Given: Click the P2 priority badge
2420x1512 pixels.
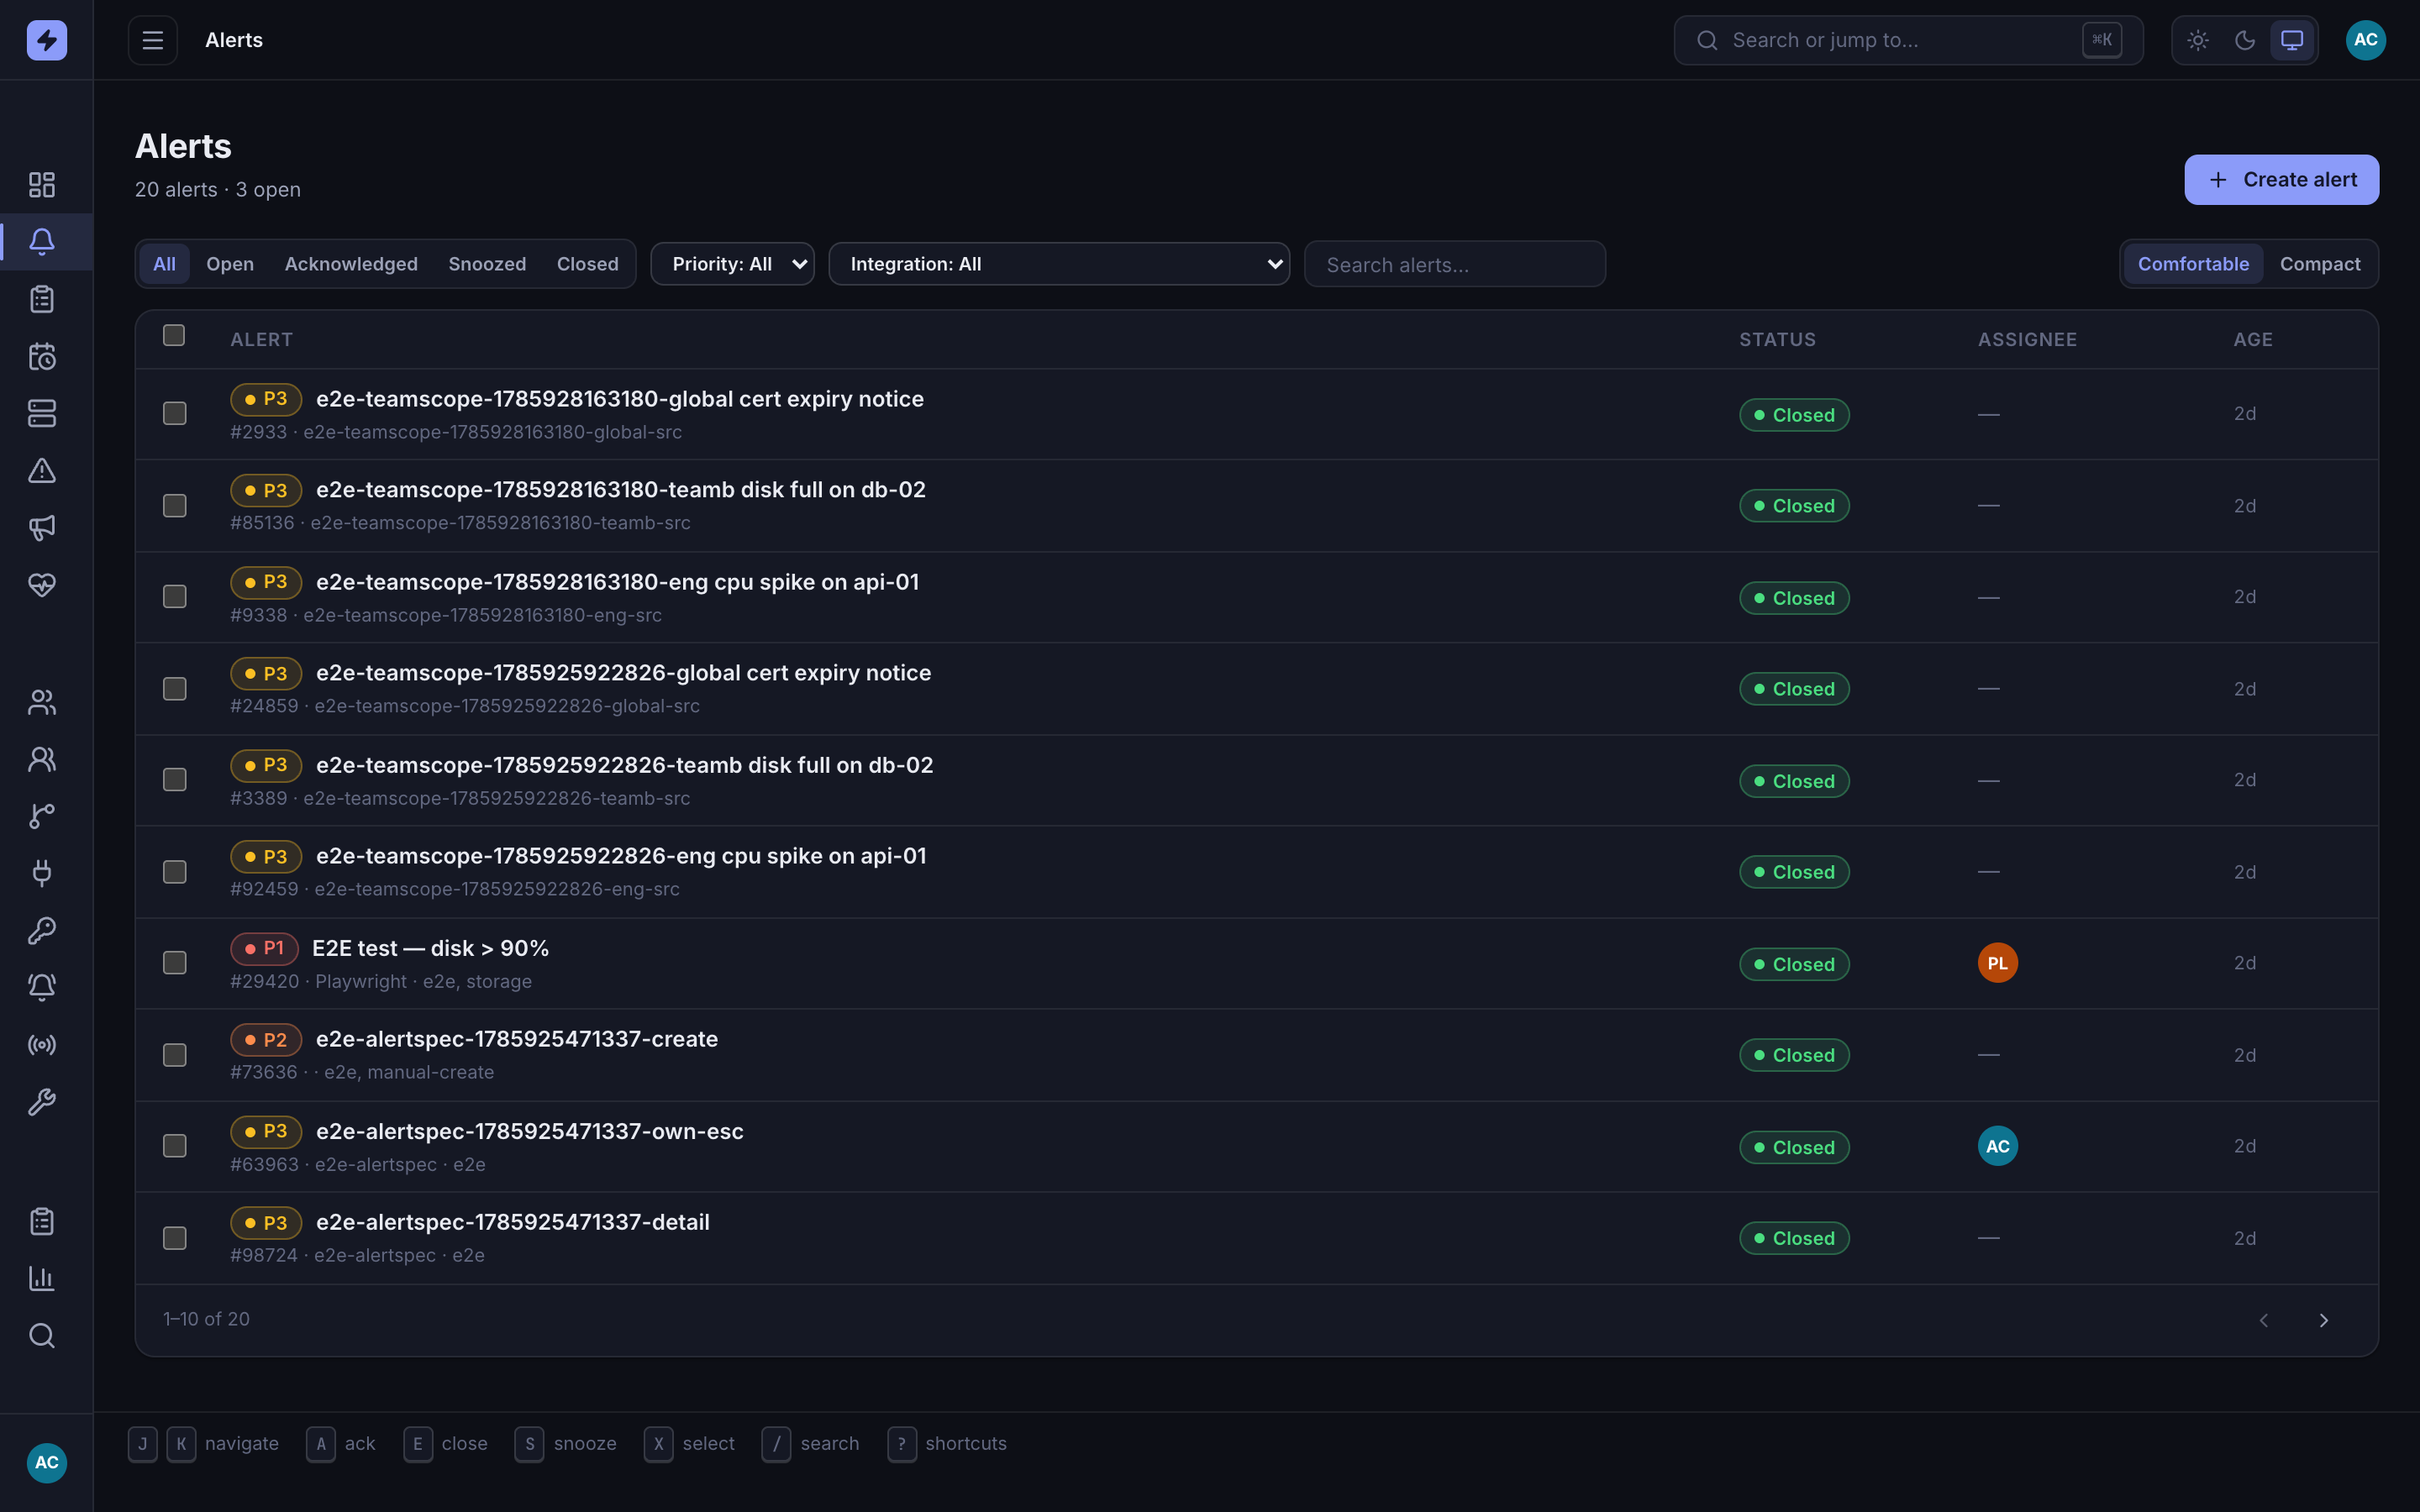Looking at the screenshot, I should click(266, 1040).
